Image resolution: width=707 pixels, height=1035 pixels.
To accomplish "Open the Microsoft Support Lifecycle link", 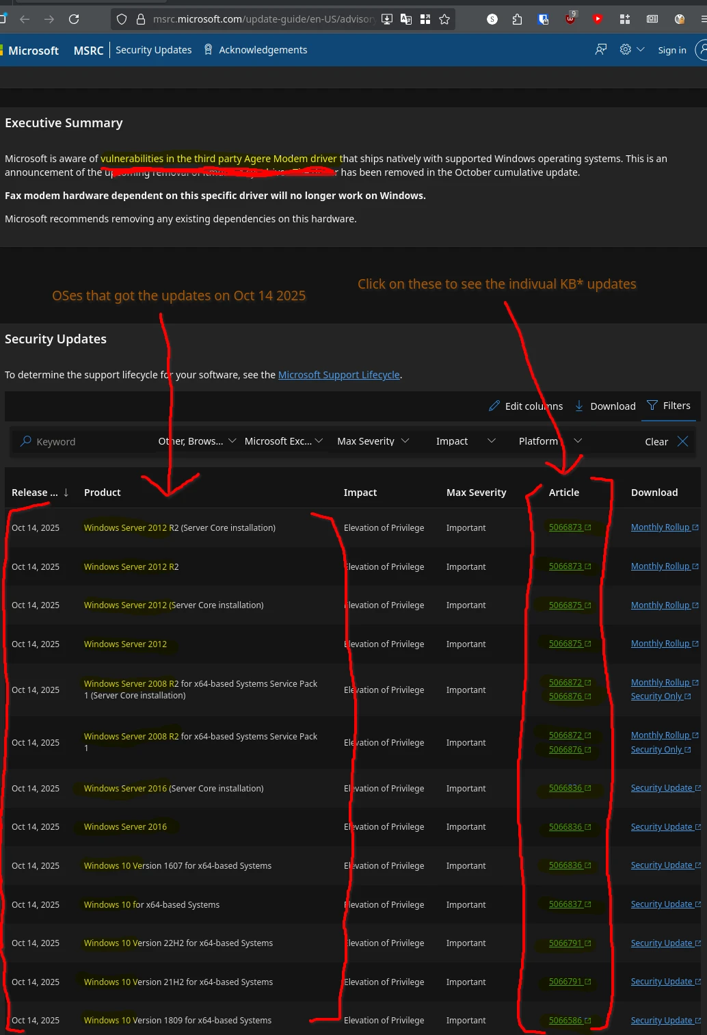I will (x=338, y=375).
